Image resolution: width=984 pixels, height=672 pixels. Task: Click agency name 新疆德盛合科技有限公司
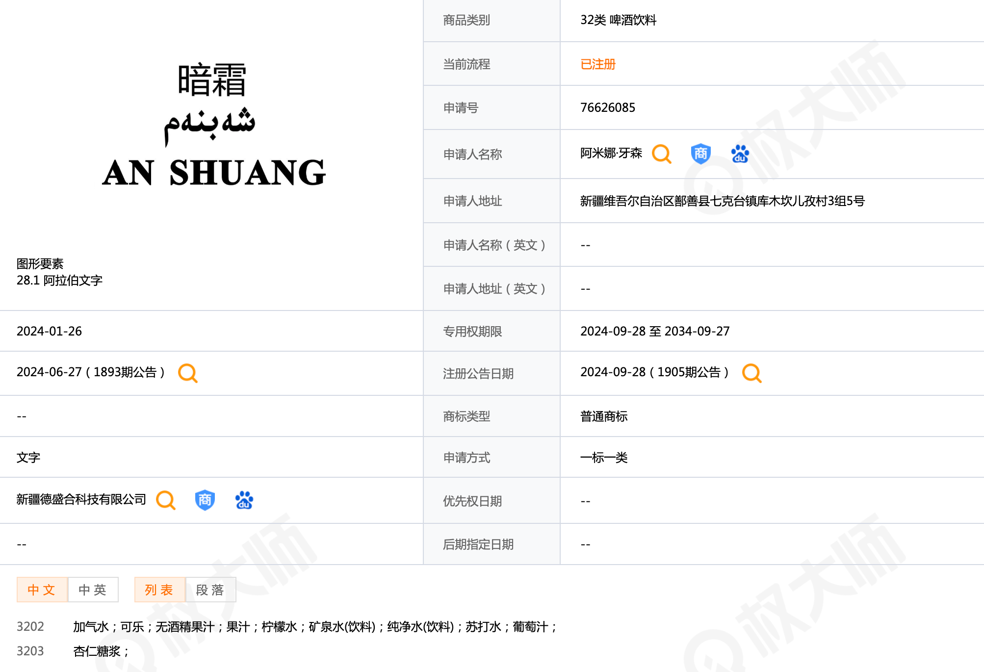81,499
